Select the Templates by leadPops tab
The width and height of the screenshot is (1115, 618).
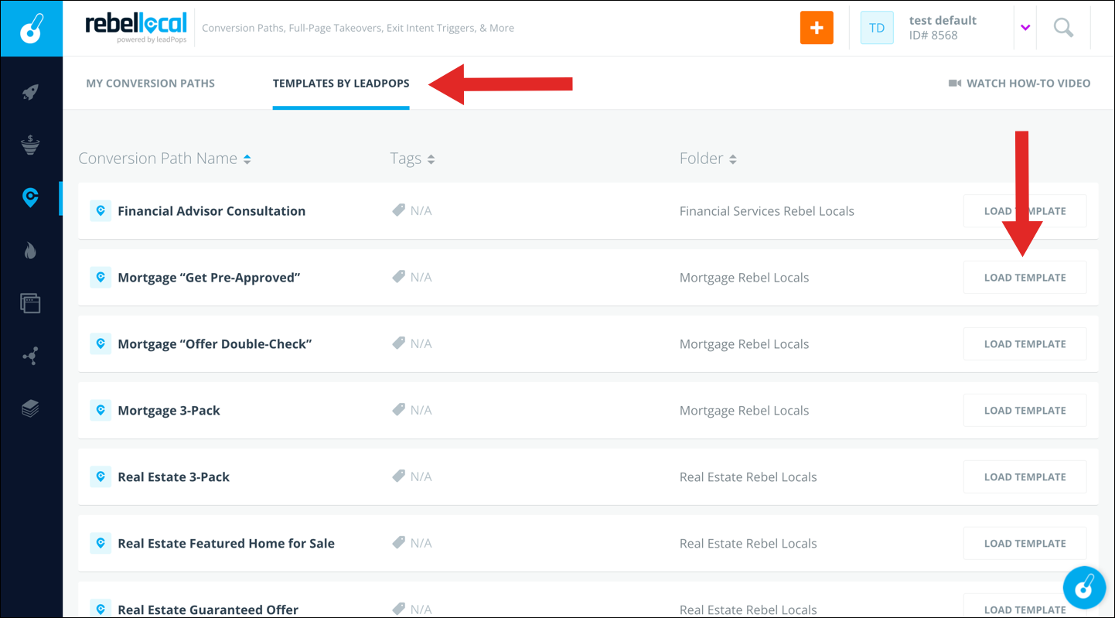(x=341, y=83)
